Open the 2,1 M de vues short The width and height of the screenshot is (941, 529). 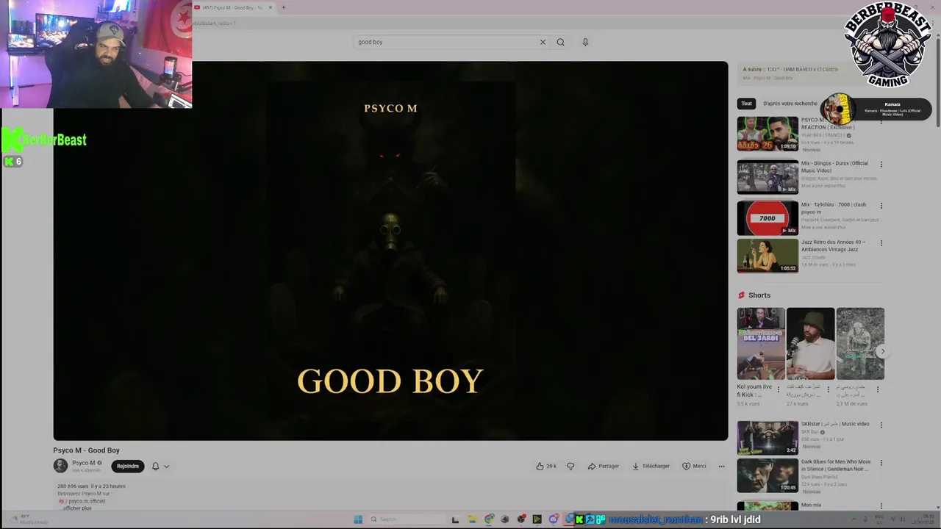click(x=860, y=344)
